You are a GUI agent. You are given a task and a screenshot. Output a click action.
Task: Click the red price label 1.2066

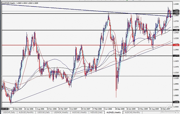point(176,45)
